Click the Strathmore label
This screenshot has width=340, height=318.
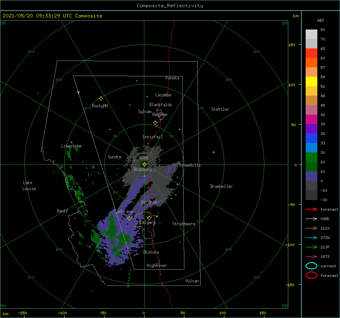click(184, 224)
